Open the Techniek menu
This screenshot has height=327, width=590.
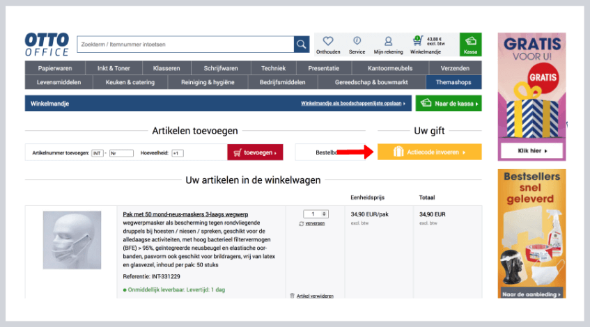(273, 68)
